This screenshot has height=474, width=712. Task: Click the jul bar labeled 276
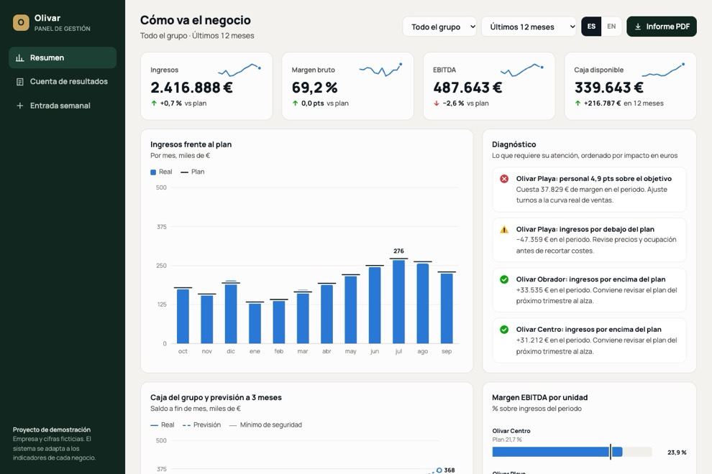(x=398, y=302)
